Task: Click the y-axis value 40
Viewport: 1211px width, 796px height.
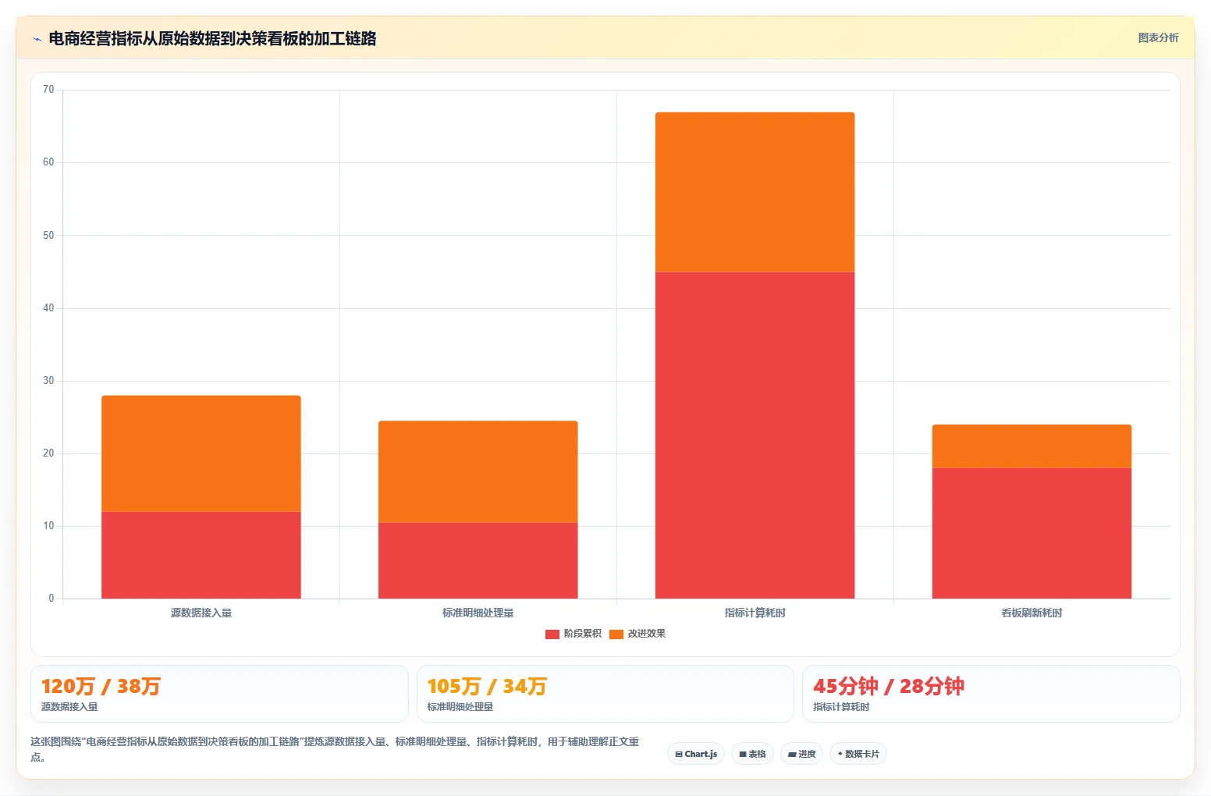Action: tap(48, 308)
